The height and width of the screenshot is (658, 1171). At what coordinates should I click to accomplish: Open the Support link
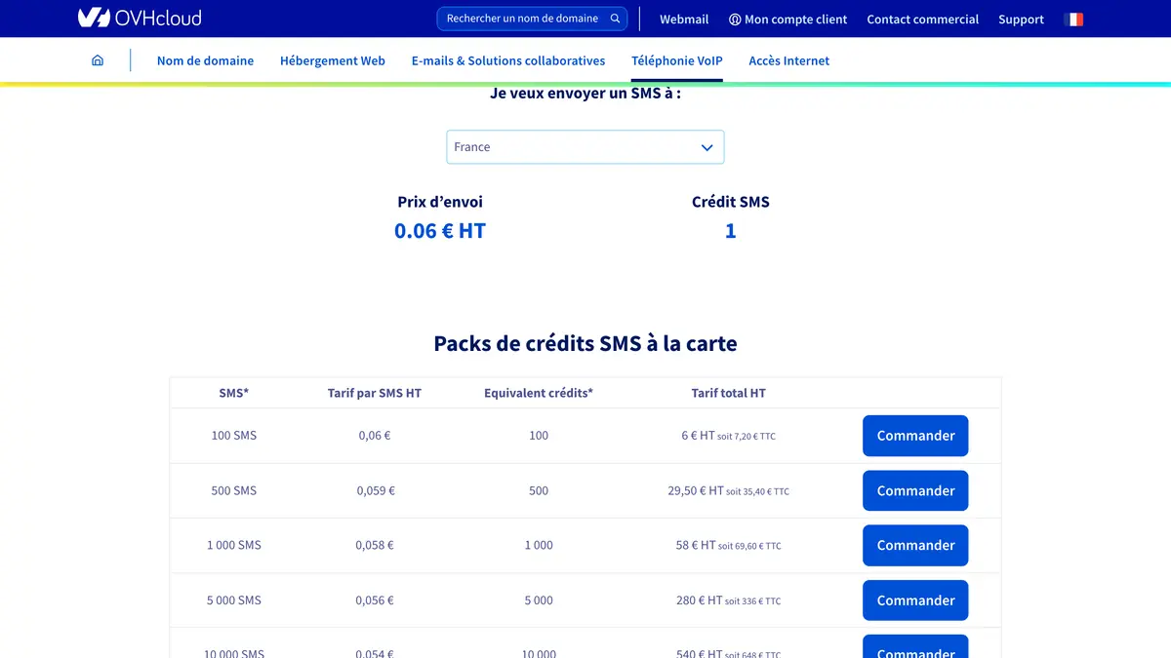[1021, 19]
